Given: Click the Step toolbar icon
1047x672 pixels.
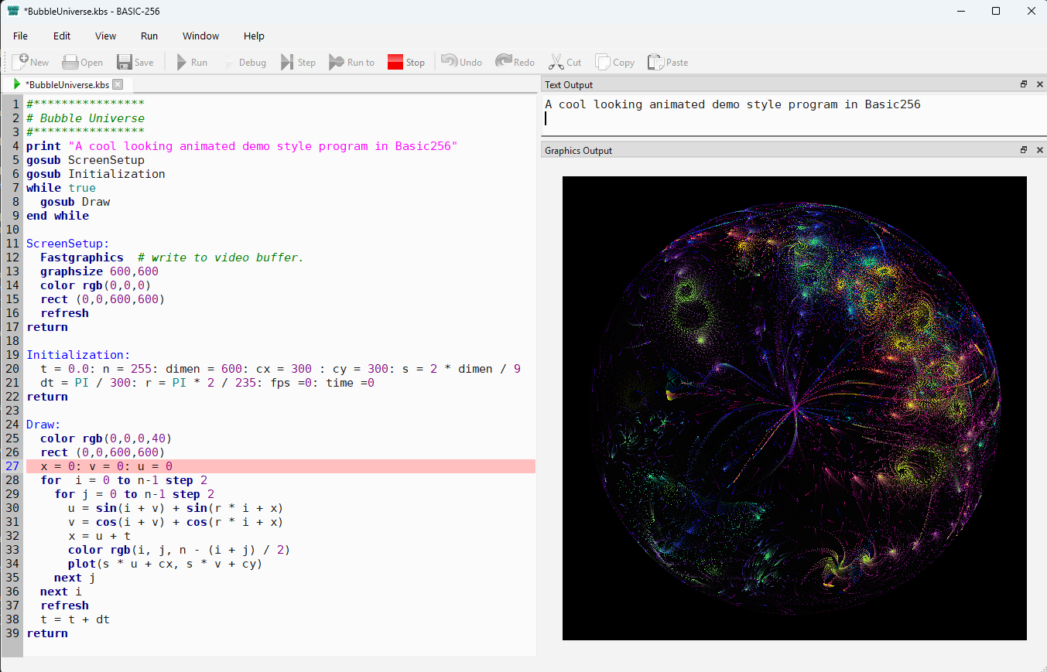Looking at the screenshot, I should coord(297,62).
